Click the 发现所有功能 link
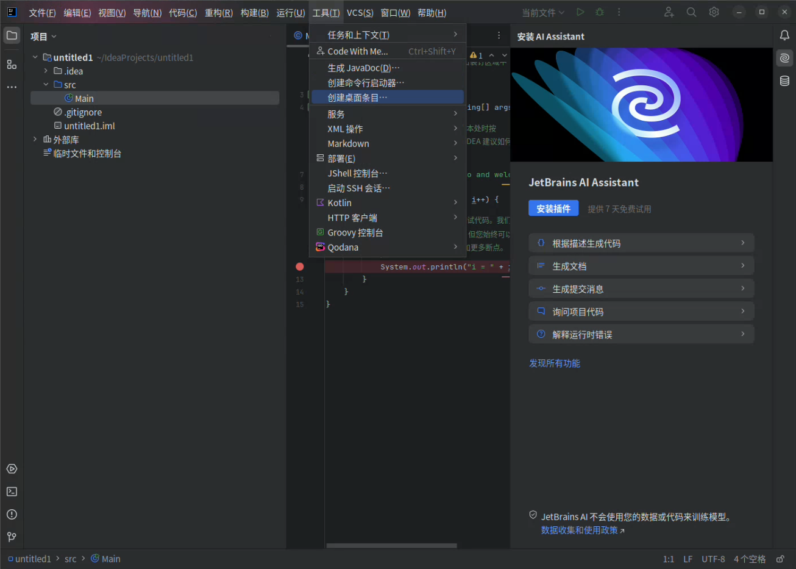Screen dimensions: 796x569 [554, 363]
